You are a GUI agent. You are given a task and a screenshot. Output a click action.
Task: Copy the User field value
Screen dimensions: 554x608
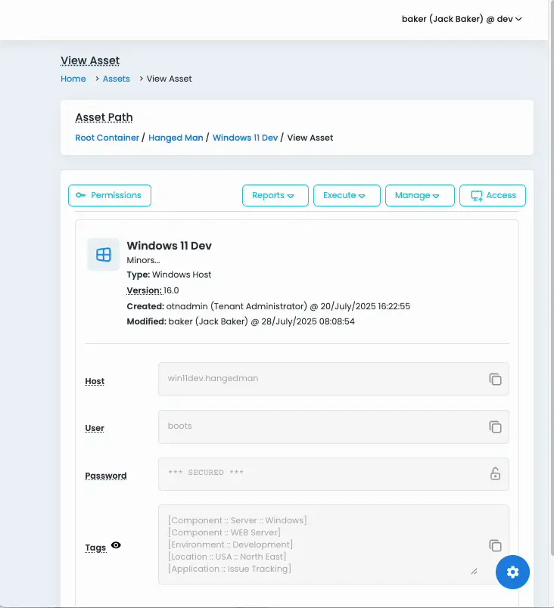495,427
